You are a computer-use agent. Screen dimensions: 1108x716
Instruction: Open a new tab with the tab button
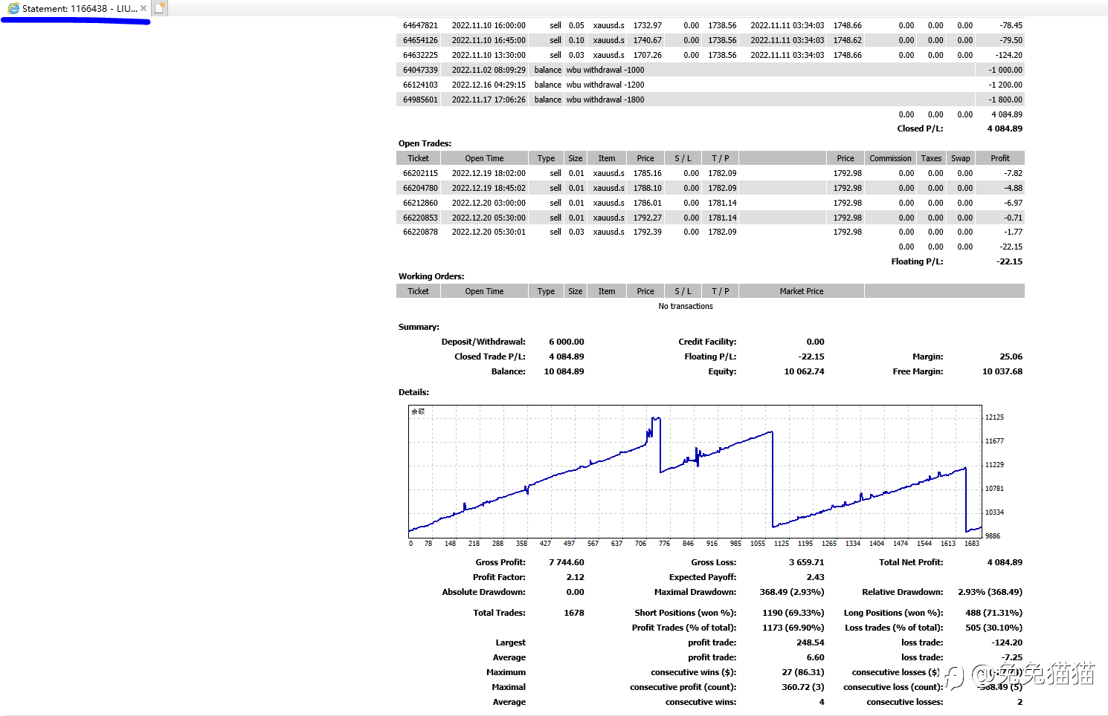(x=160, y=8)
